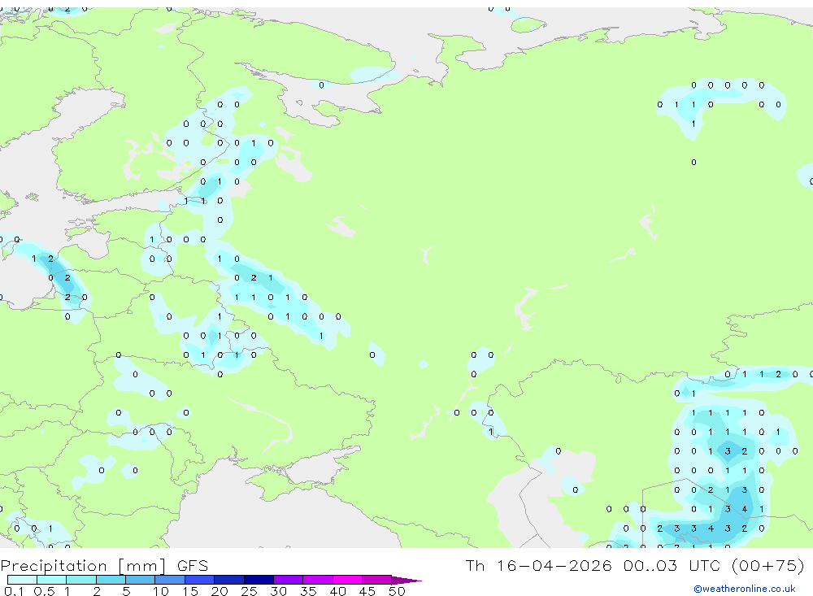Click the legend arrow tip above 50

click(x=406, y=580)
